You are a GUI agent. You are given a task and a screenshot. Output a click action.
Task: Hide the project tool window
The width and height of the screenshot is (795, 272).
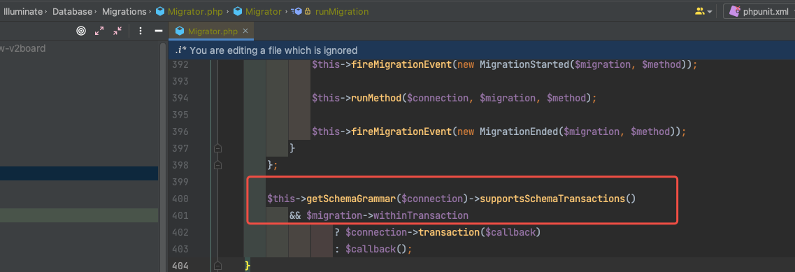[x=158, y=31]
